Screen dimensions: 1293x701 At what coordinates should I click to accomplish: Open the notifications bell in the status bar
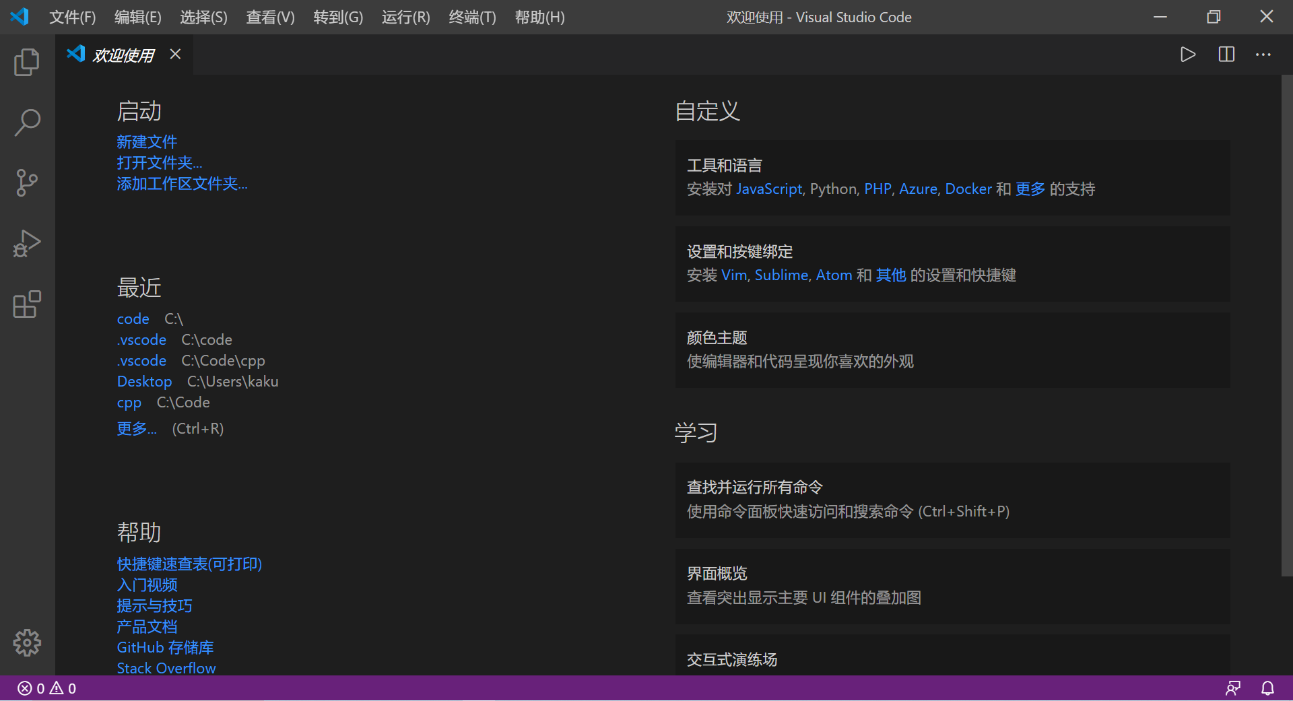pyautogui.click(x=1268, y=688)
